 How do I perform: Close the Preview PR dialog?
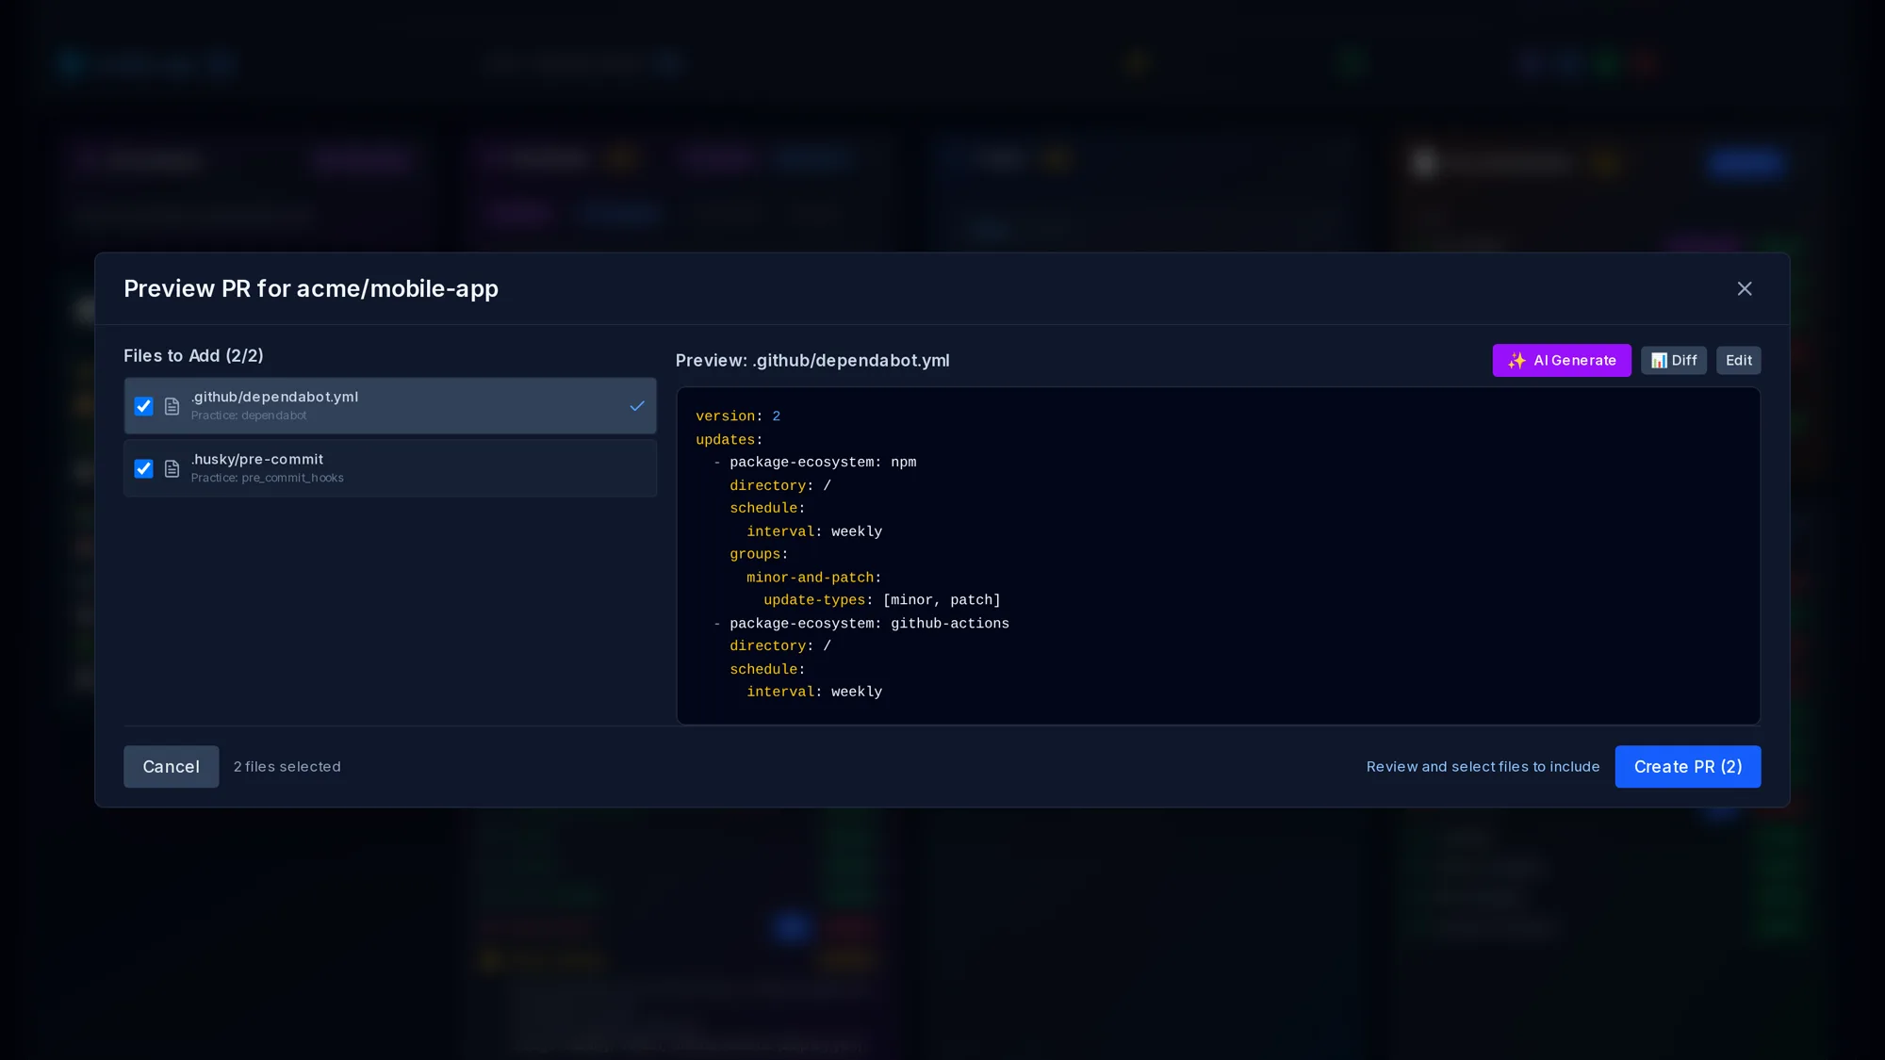point(1745,288)
